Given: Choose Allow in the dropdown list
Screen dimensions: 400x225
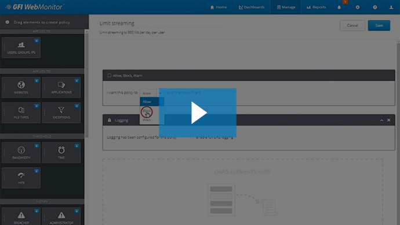Looking at the screenshot, I should pyautogui.click(x=152, y=102).
